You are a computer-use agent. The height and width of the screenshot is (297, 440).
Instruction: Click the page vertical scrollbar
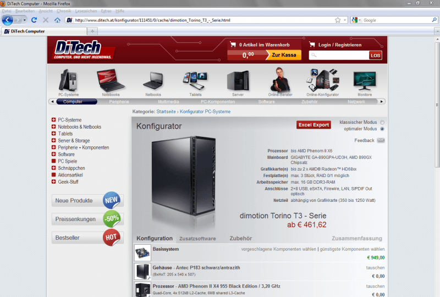click(x=437, y=105)
